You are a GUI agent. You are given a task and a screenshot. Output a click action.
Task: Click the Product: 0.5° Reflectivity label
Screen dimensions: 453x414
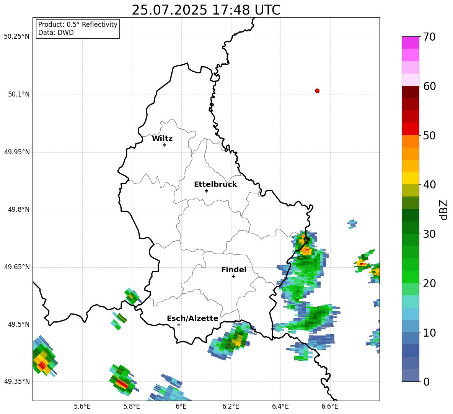78,24
